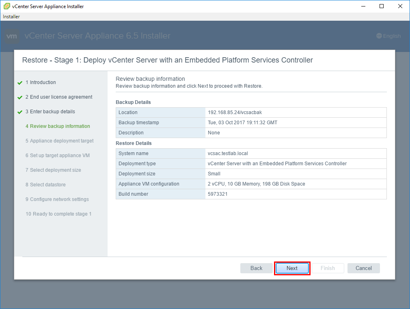Maximize the installer window
Screen dimensions: 410x309
382,6
